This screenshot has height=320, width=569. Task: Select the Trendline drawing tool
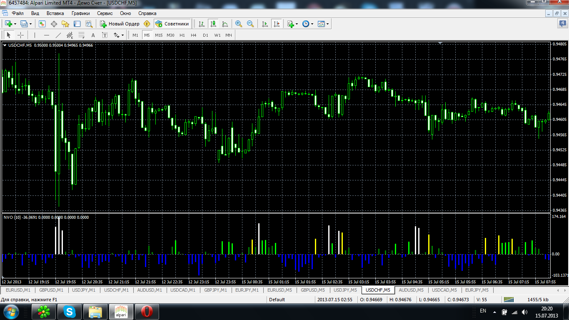58,35
